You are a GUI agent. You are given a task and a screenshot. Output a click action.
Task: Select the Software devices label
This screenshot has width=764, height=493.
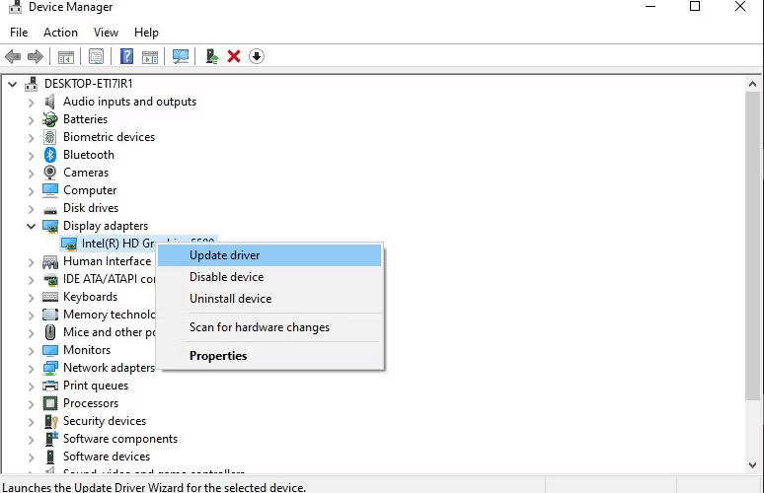tap(107, 457)
